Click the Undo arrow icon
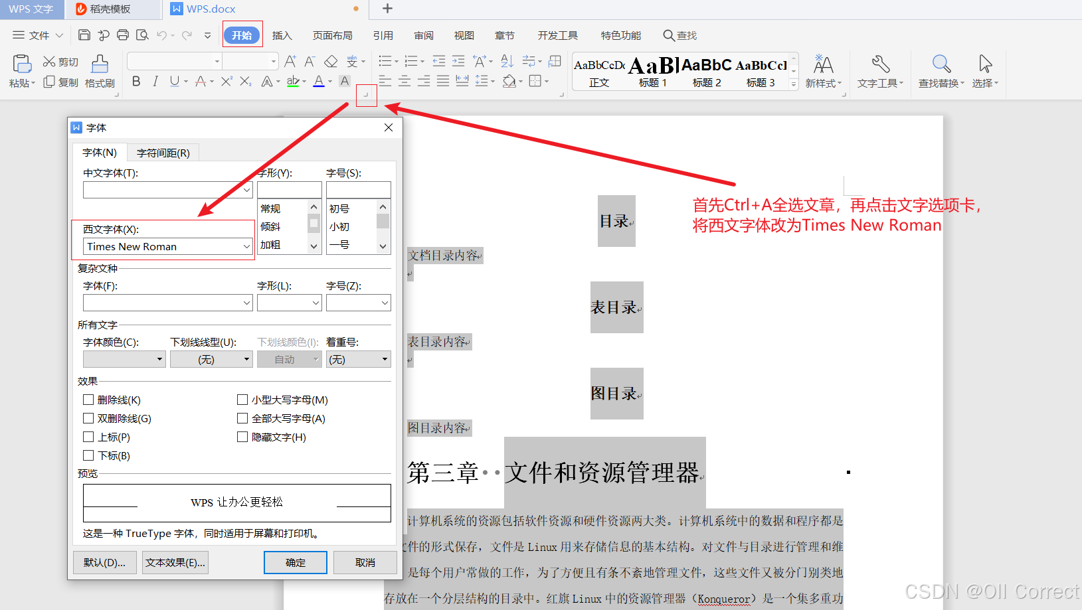1082x610 pixels. tap(162, 35)
